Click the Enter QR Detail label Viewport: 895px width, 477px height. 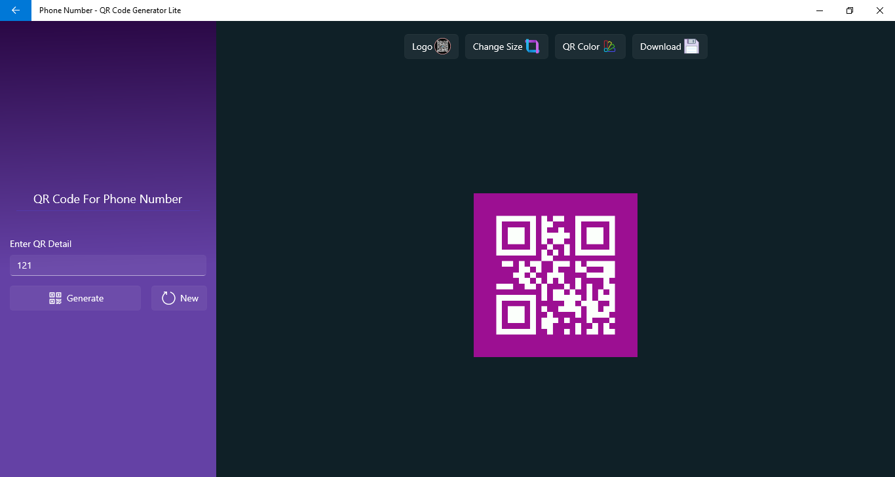pos(41,244)
